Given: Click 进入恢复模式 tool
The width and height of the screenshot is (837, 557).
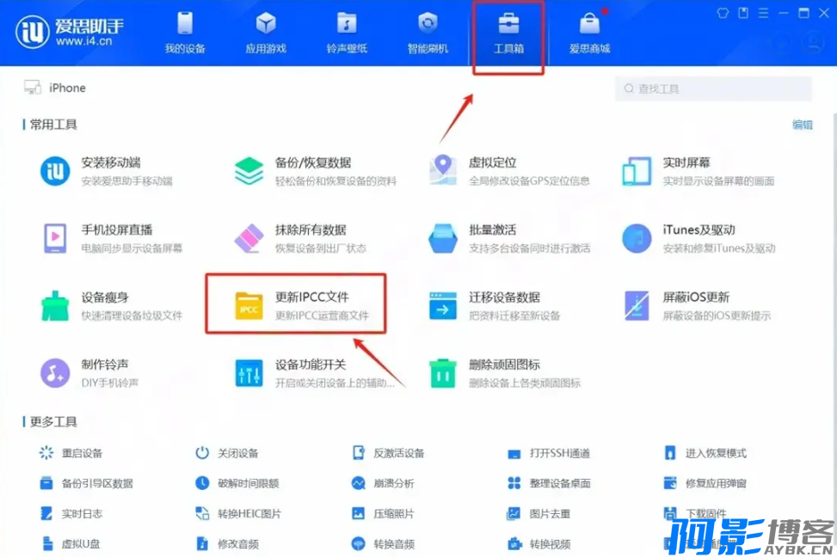Looking at the screenshot, I should (x=705, y=453).
